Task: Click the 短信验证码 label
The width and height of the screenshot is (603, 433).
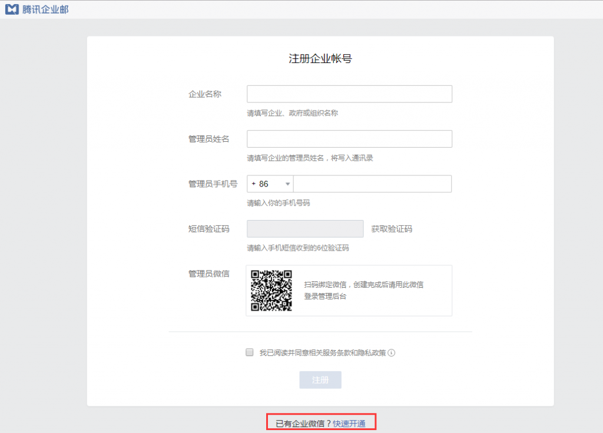Action: click(x=209, y=229)
